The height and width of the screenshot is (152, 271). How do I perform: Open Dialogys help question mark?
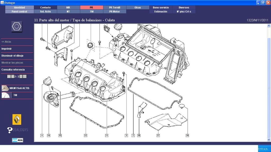10,130
